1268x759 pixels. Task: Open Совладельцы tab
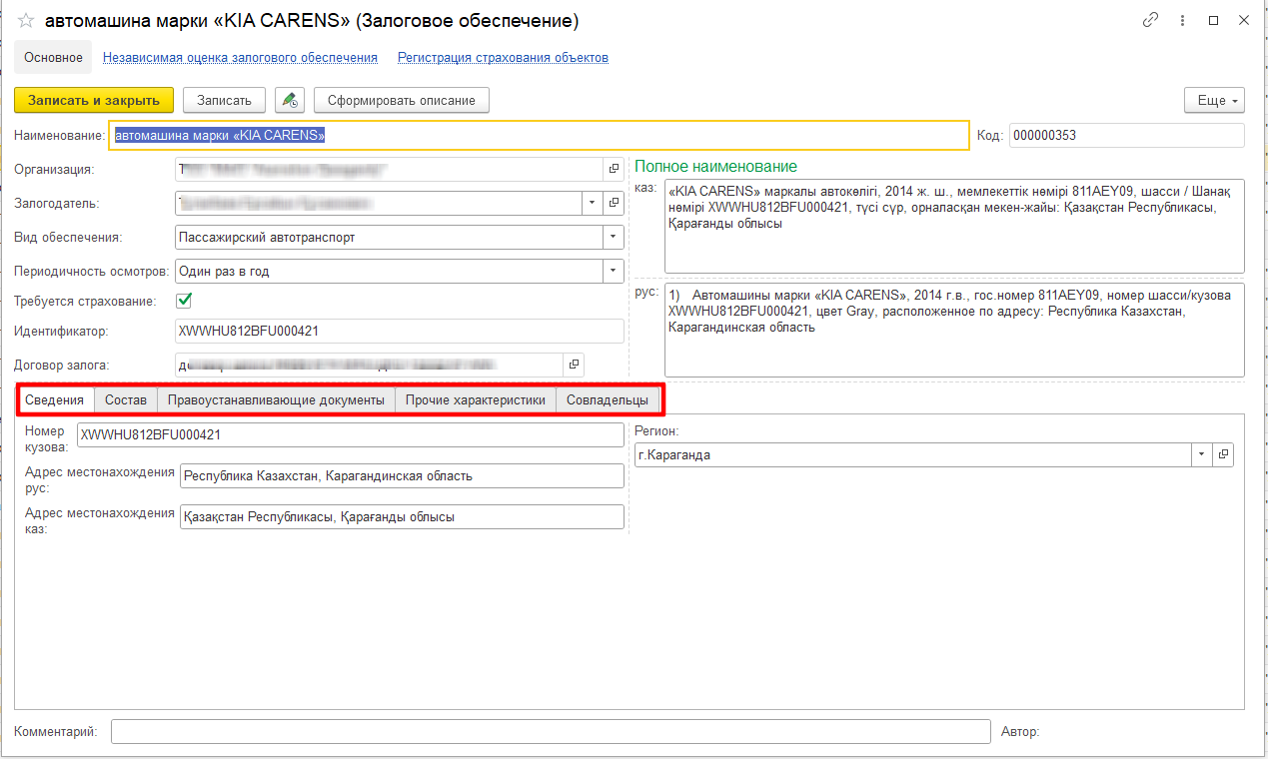pyautogui.click(x=608, y=400)
